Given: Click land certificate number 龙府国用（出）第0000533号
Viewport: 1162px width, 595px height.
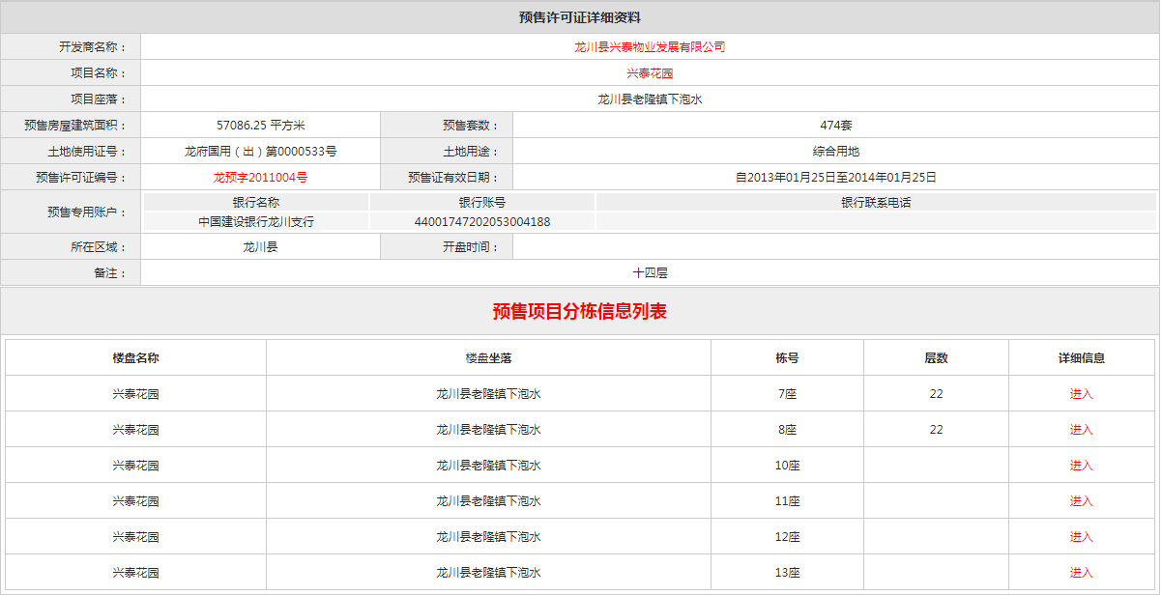Looking at the screenshot, I should pos(260,151).
